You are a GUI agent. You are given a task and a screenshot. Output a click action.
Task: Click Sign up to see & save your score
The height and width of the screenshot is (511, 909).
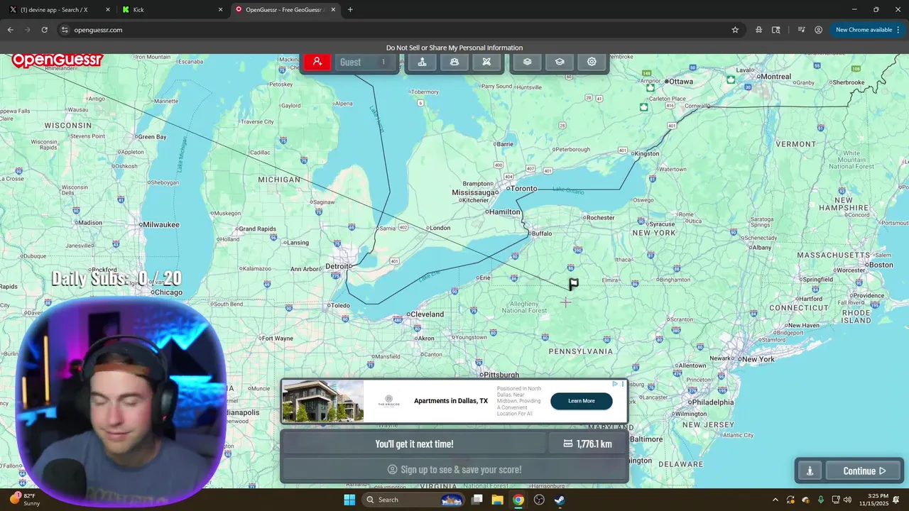(454, 469)
